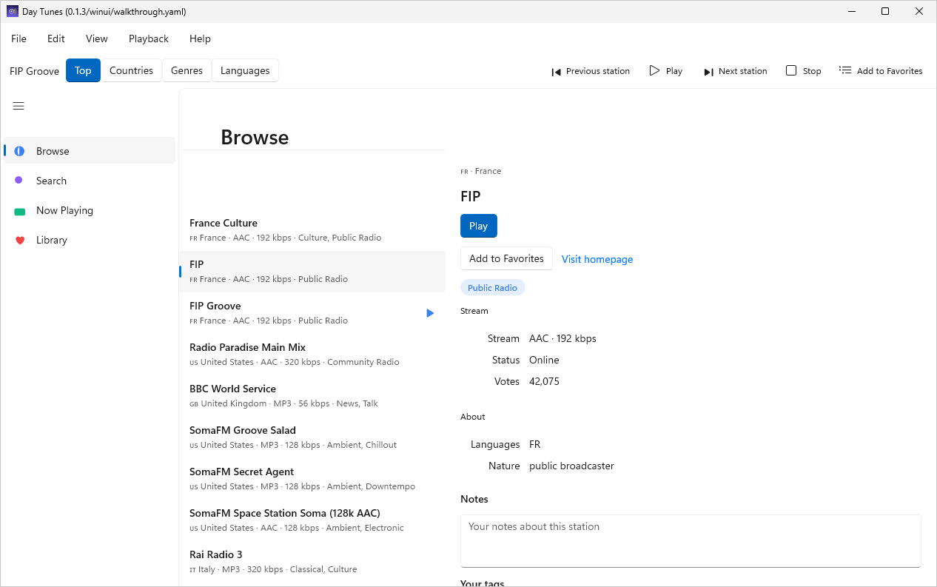Viewport: 937px width, 587px height.
Task: Click the Votes value 42,075
Action: [x=544, y=381]
